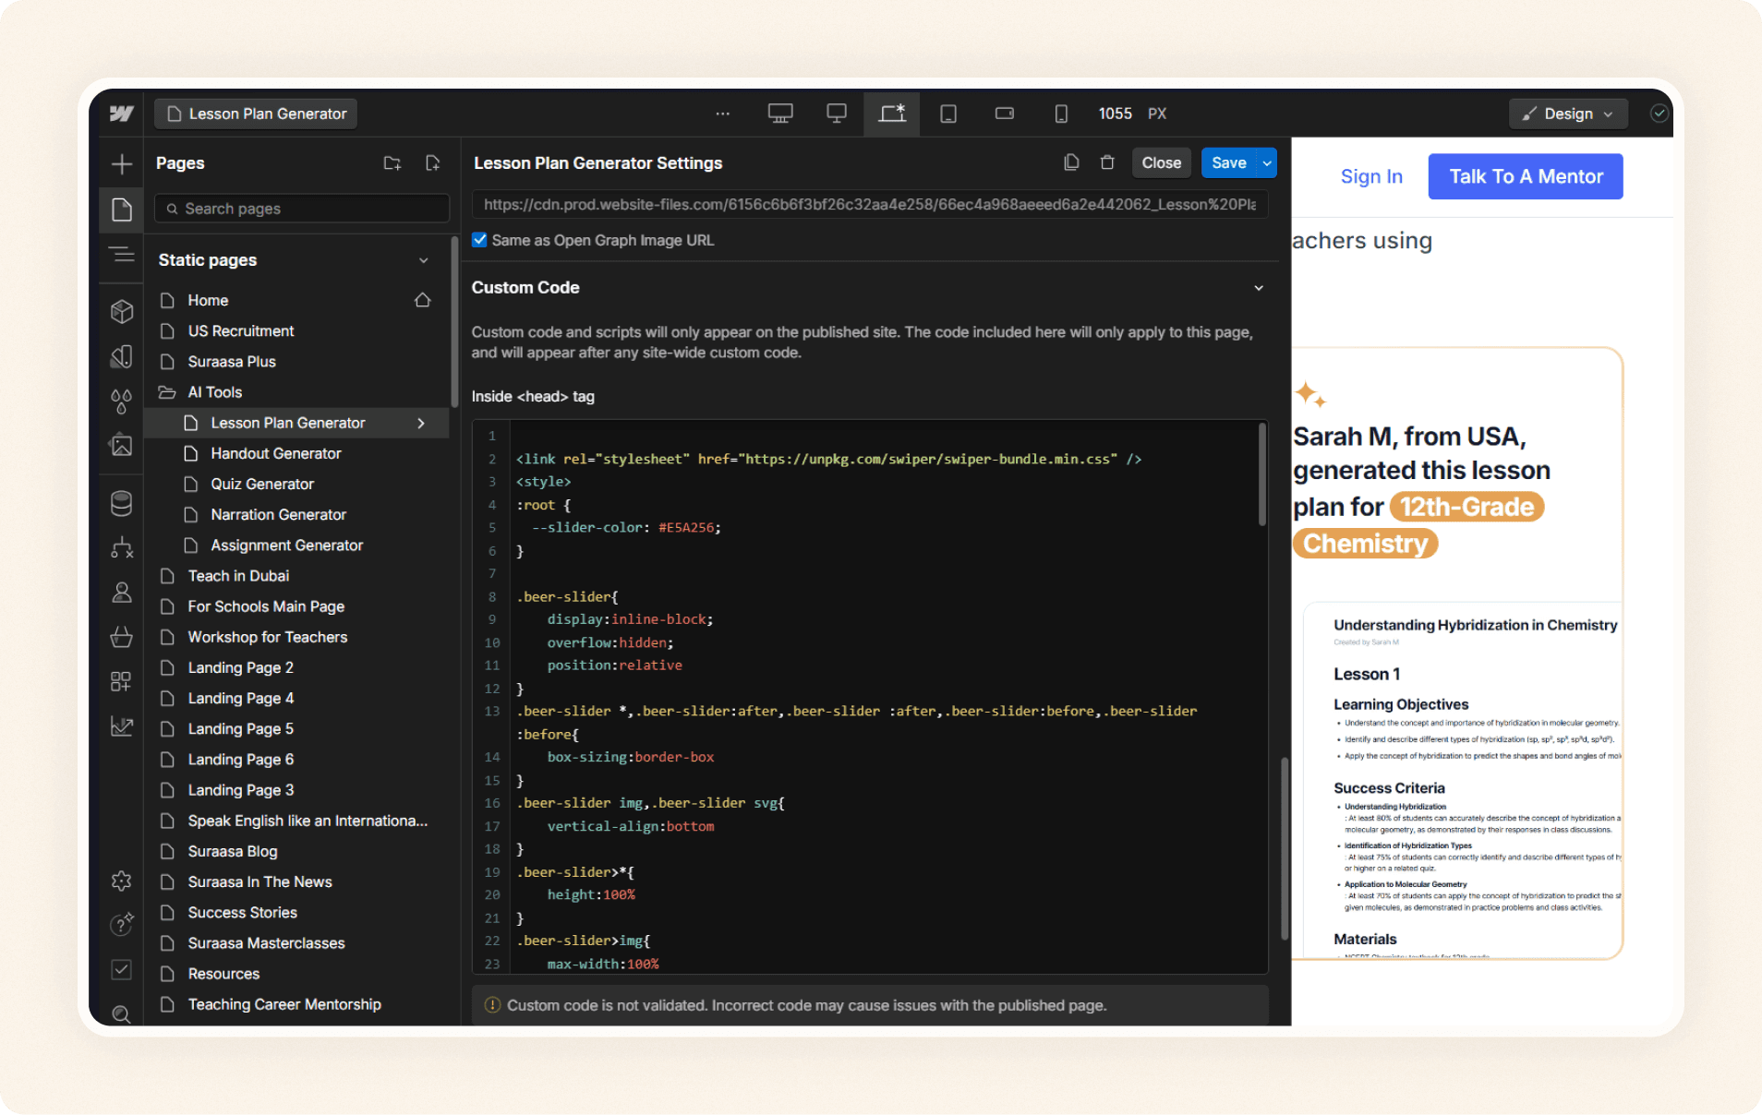This screenshot has height=1115, width=1762.
Task: Select the Suraasa Blog page
Action: click(x=296, y=851)
